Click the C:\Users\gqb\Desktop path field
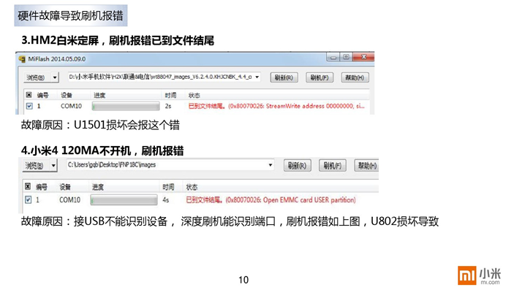This screenshot has height=290, width=506. click(x=170, y=165)
